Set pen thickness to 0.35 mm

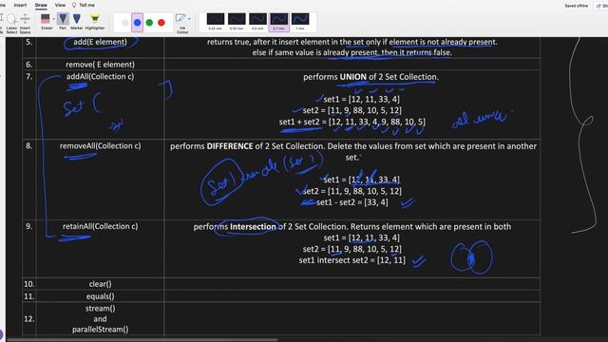click(x=237, y=22)
